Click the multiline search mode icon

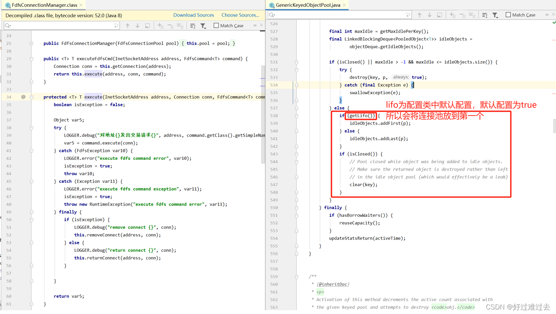point(192,25)
